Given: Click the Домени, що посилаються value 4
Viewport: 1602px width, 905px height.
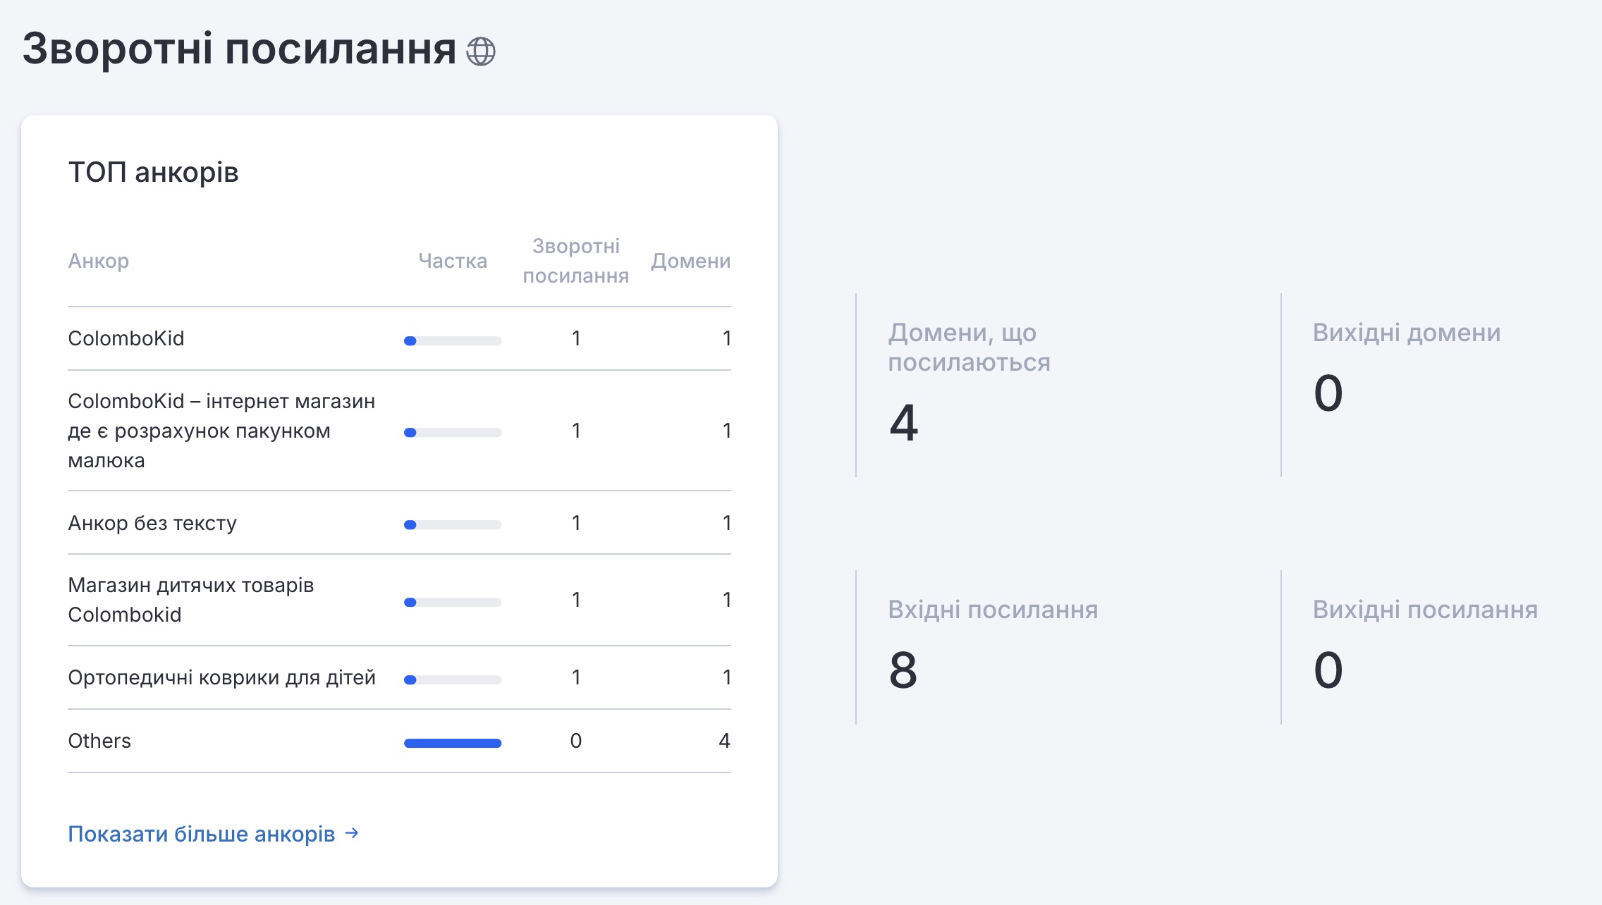Looking at the screenshot, I should pyautogui.click(x=903, y=423).
